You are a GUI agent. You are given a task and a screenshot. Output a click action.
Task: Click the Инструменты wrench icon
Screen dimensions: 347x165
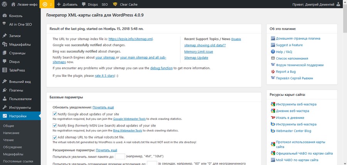(4, 108)
